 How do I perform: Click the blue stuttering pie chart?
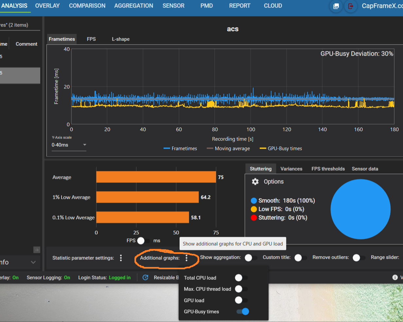coord(360,209)
